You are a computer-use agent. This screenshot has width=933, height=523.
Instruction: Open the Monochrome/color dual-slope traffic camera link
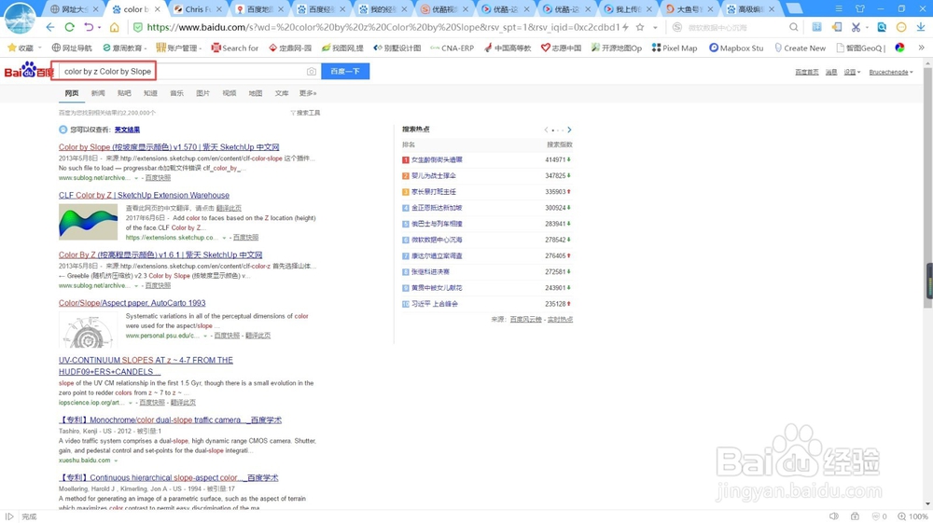170,420
